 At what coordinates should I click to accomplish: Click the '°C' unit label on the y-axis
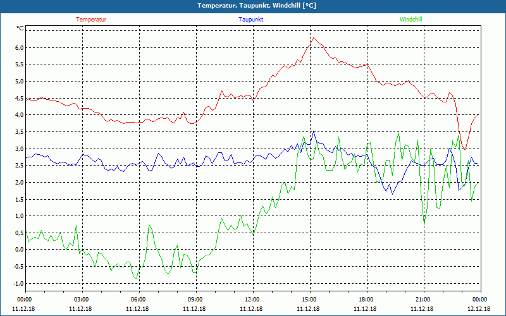[x=20, y=28]
